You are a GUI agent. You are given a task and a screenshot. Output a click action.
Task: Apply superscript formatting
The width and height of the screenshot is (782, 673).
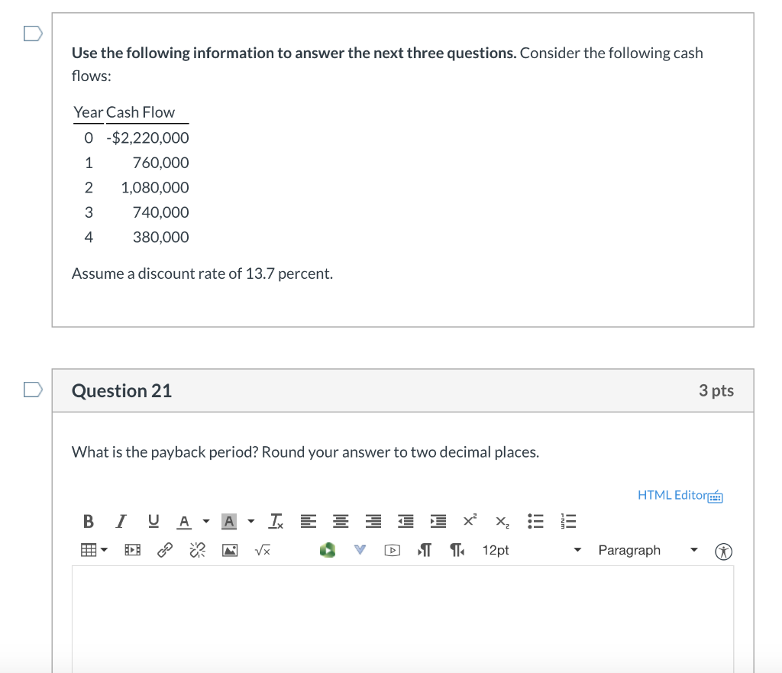(468, 519)
